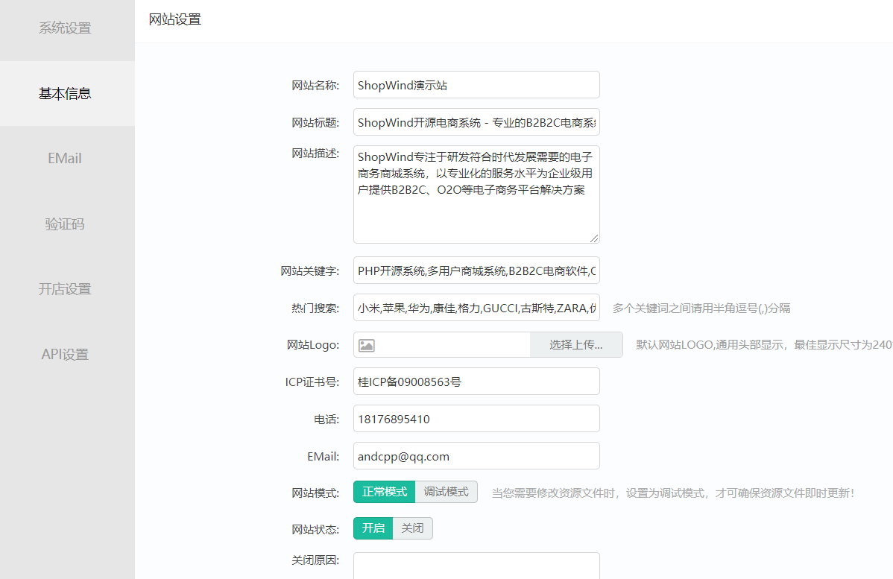The image size is (893, 579).
Task: Focus the 热门搜索 keywords field
Action: pos(476,308)
